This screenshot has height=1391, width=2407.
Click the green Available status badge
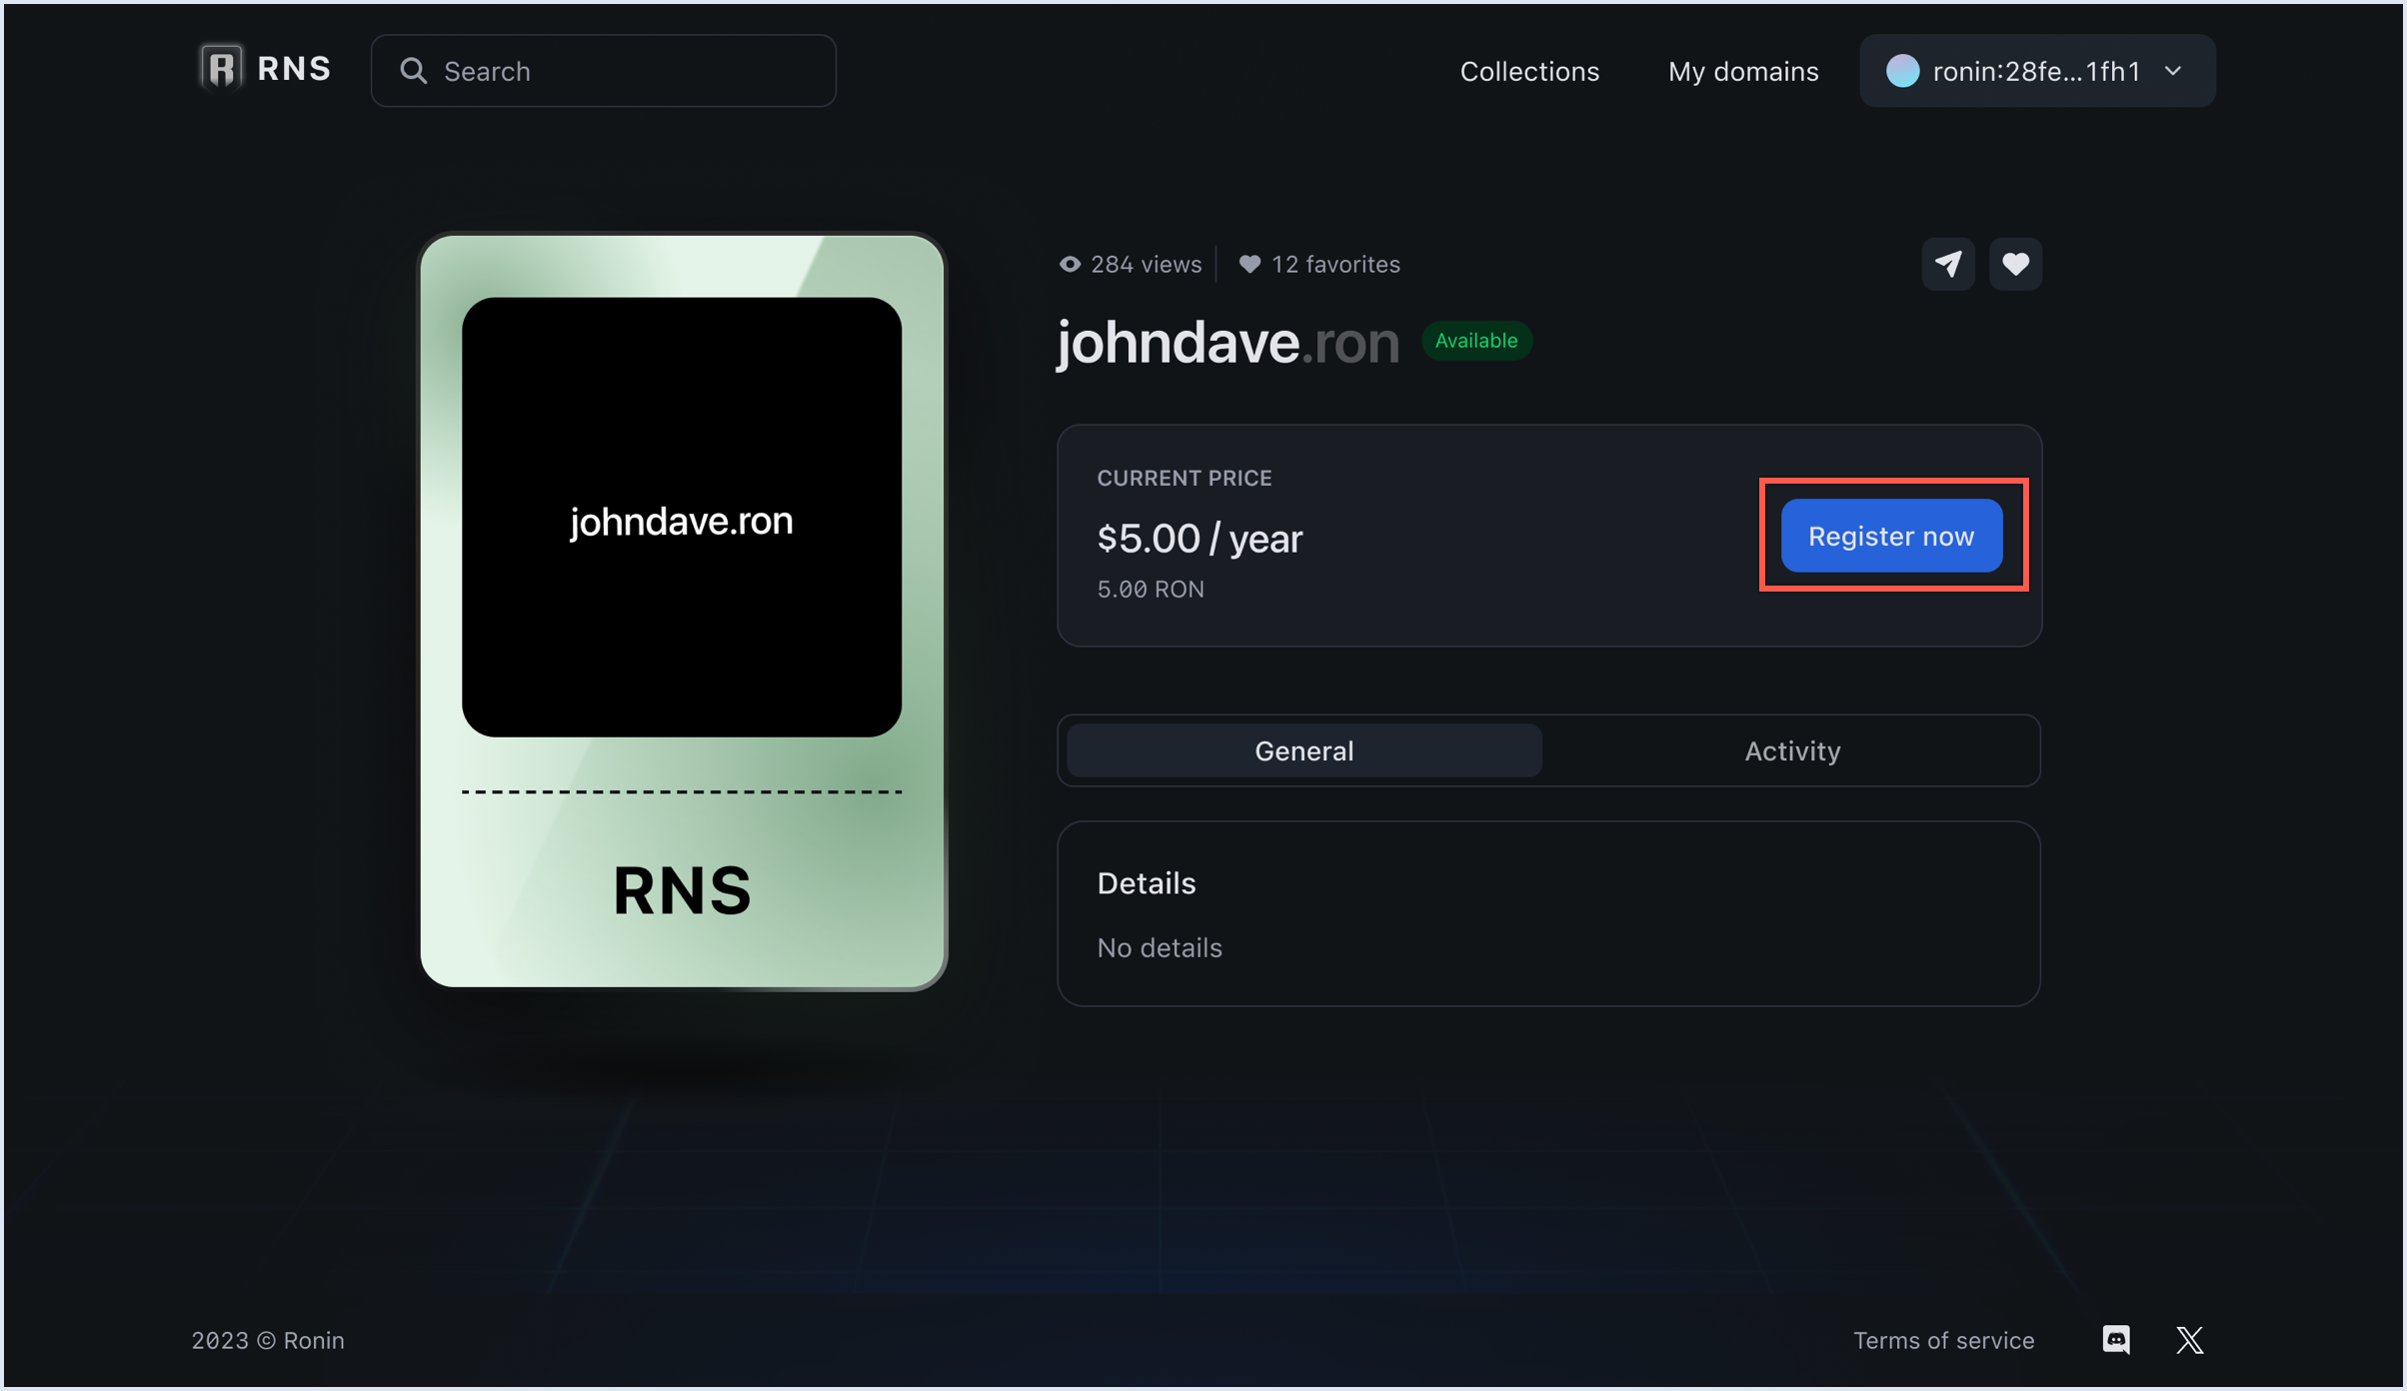click(x=1476, y=341)
